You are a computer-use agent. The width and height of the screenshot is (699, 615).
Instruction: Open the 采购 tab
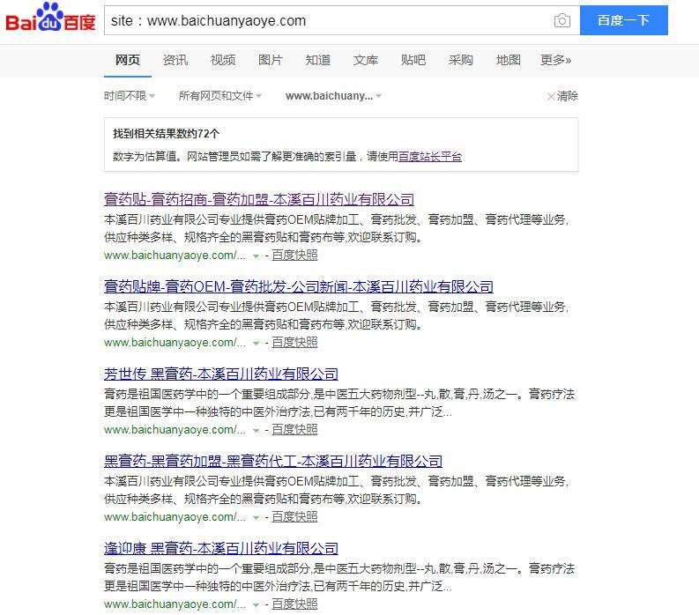(460, 60)
